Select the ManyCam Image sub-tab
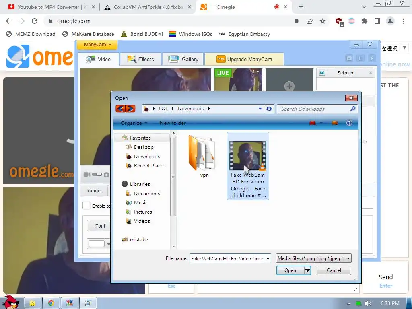The image size is (412, 309). click(93, 190)
